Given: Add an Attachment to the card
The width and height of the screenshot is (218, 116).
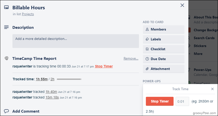Looking at the screenshot, I should coord(163,69).
